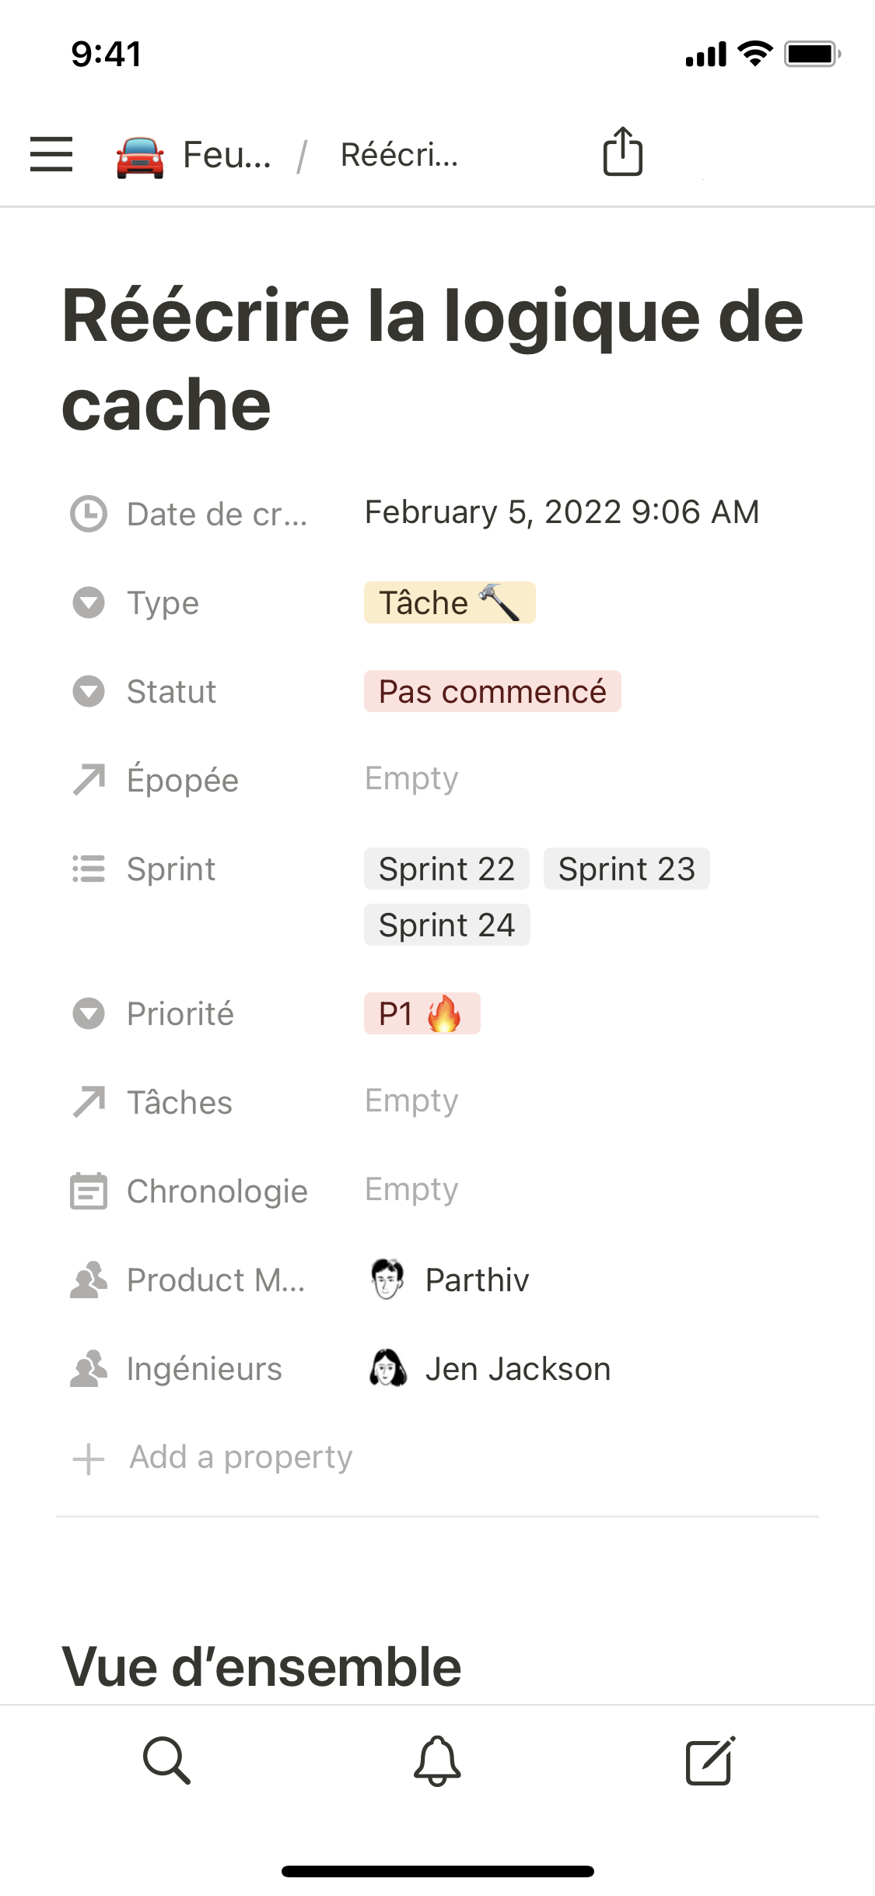The width and height of the screenshot is (875, 1896).
Task: Tap the empty Chronologie date field
Action: (411, 1189)
